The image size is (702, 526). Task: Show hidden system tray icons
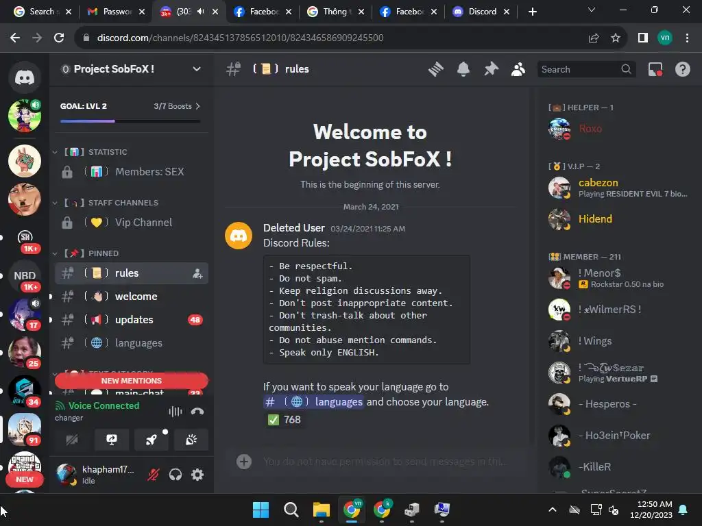[553, 510]
